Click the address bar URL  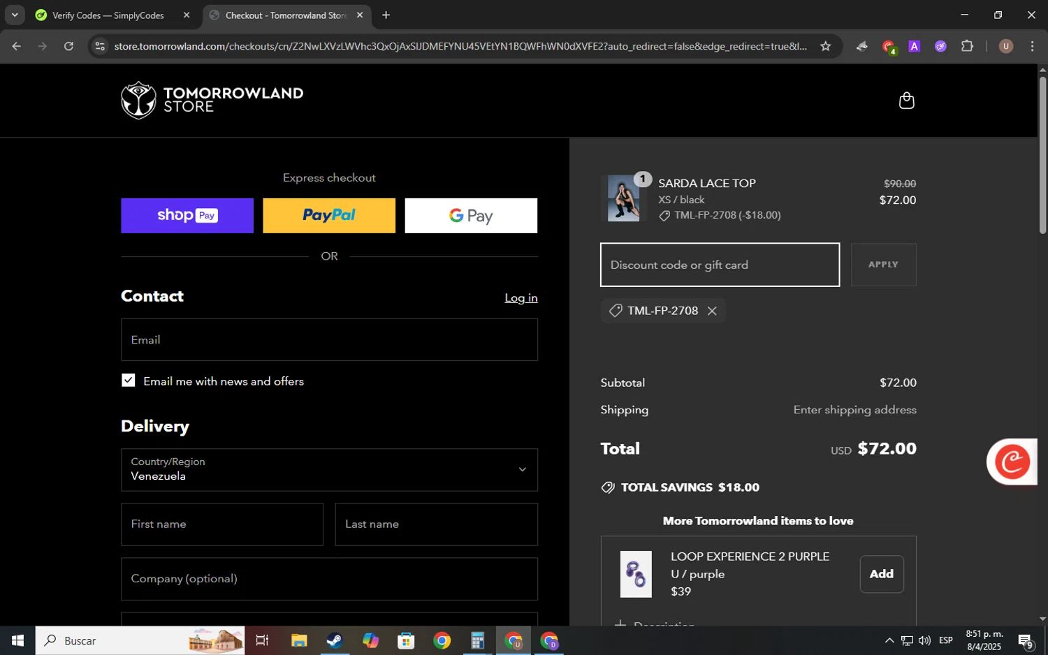click(x=460, y=47)
